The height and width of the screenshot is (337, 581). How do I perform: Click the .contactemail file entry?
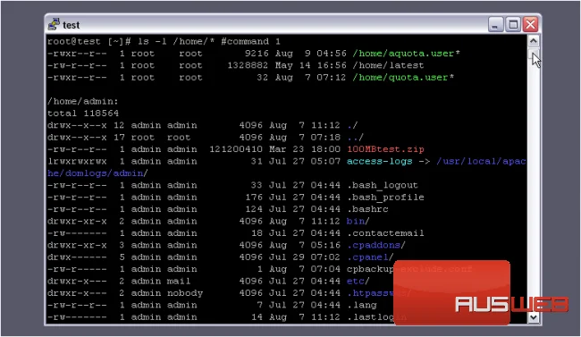click(x=385, y=233)
